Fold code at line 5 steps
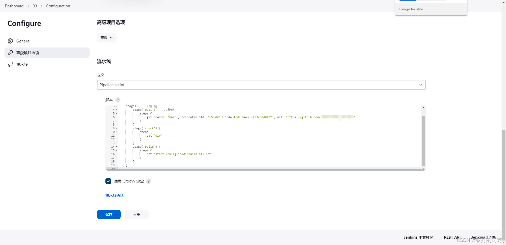 point(116,113)
